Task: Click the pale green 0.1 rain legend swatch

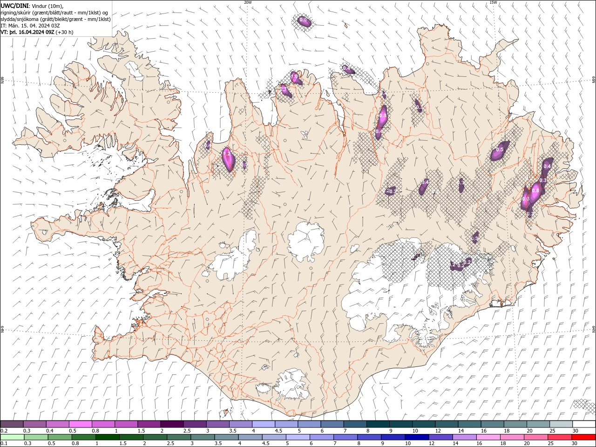Action: pyautogui.click(x=12, y=437)
